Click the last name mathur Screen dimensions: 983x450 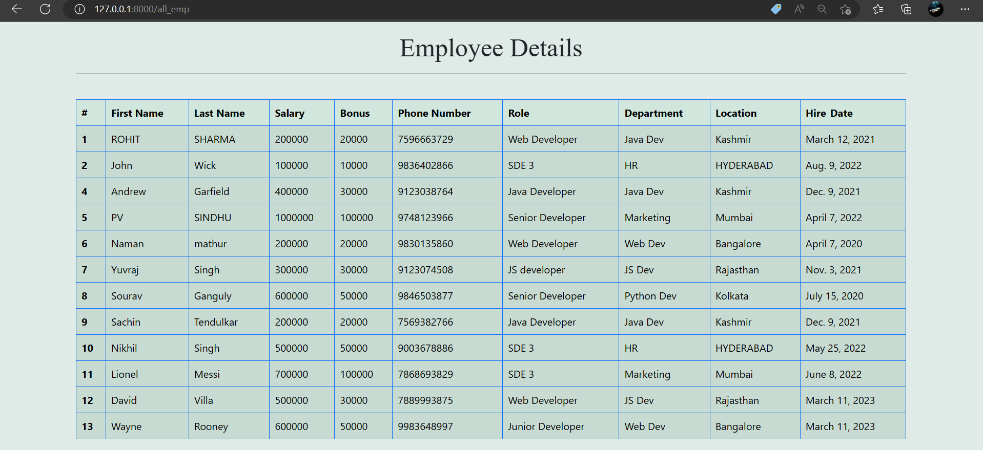(x=211, y=244)
